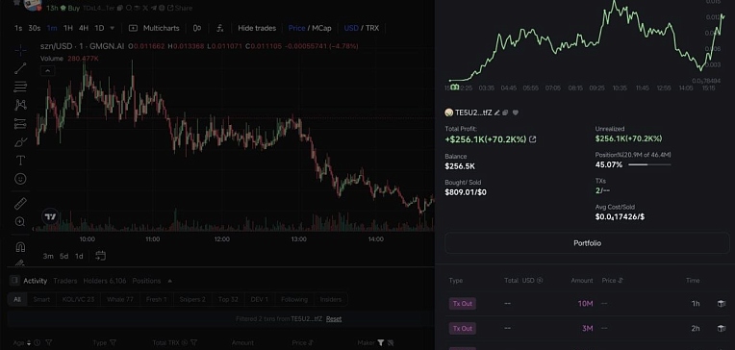Image resolution: width=735 pixels, height=350 pixels.
Task: Select the 1H timeframe interval
Action: (x=68, y=28)
